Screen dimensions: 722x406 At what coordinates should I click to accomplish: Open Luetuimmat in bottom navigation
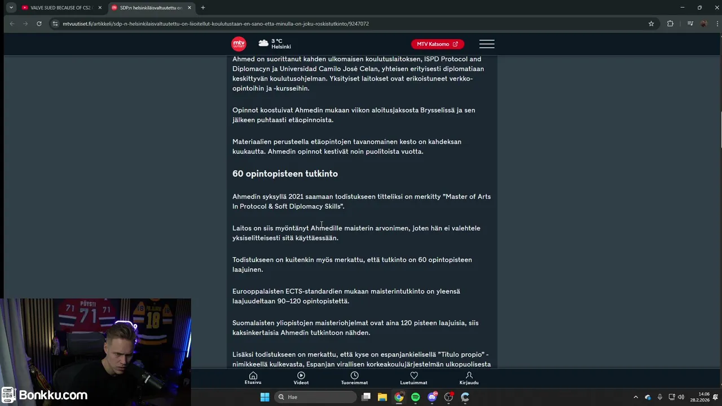tap(413, 378)
